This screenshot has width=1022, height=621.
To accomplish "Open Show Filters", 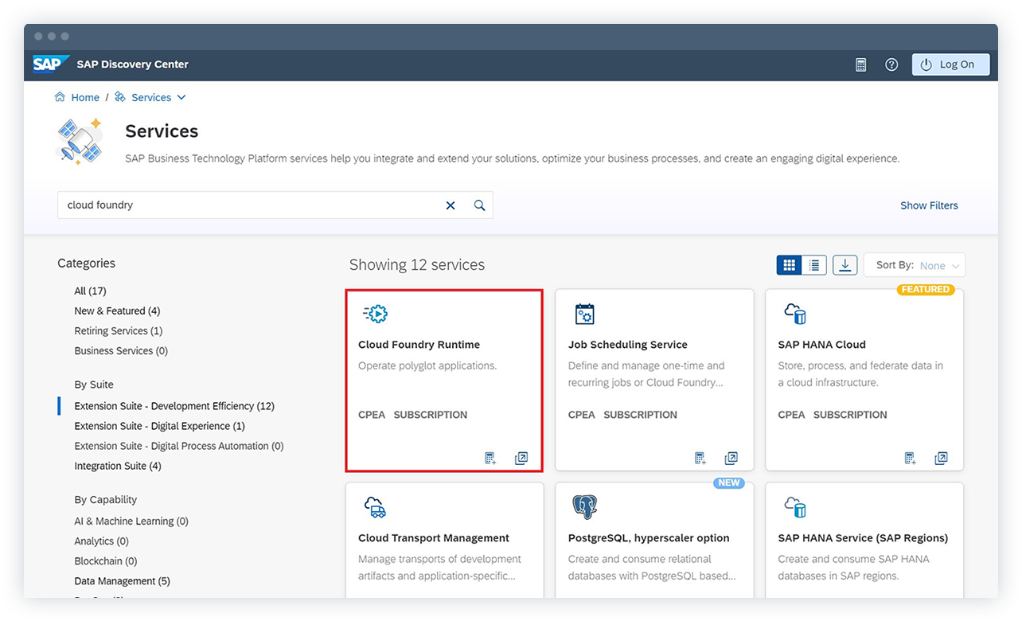I will coord(929,205).
